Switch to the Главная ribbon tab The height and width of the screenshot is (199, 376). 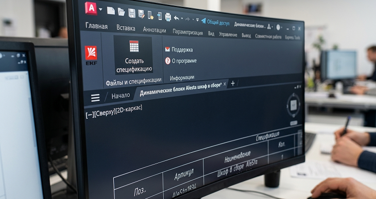(96, 26)
